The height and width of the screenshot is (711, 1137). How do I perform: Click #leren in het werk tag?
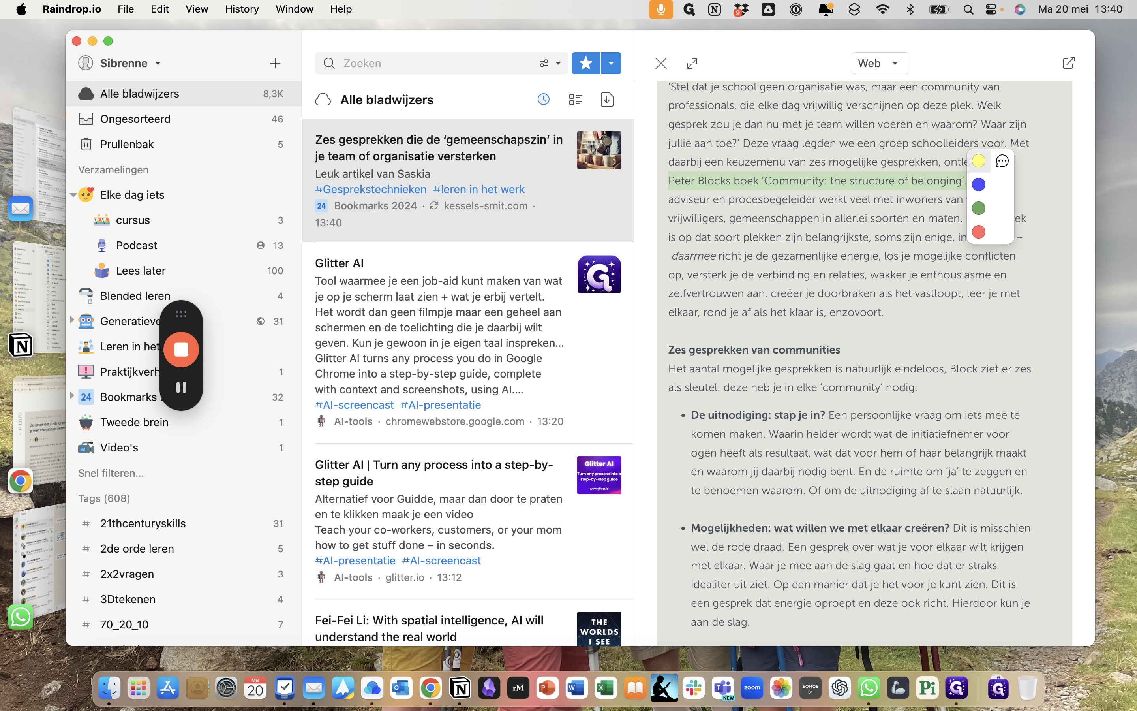(x=479, y=189)
